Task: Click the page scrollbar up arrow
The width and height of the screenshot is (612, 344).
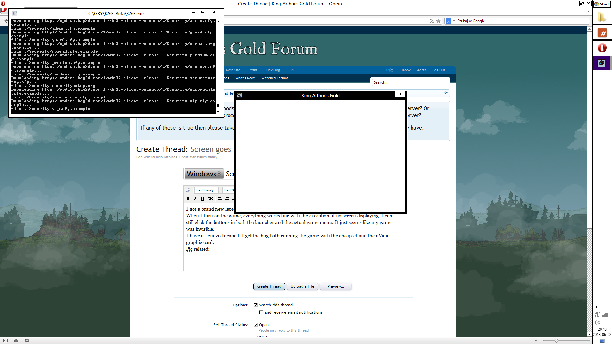Action: 589,29
